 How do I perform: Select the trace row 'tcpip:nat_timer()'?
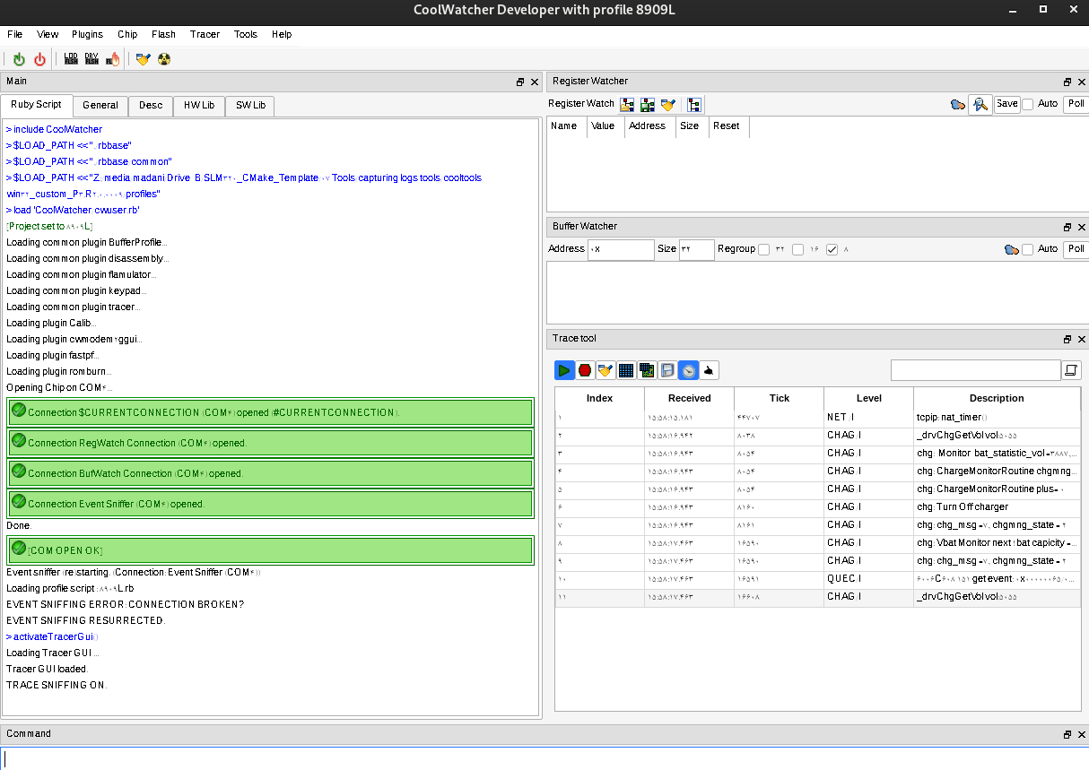[817, 418]
